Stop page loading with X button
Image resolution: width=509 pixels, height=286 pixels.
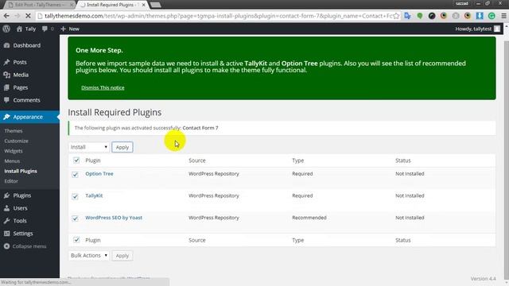pos(28,16)
